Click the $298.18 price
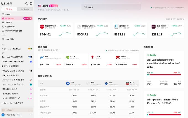Screen dimensions: 188x118 pyautogui.click(x=157, y=34)
